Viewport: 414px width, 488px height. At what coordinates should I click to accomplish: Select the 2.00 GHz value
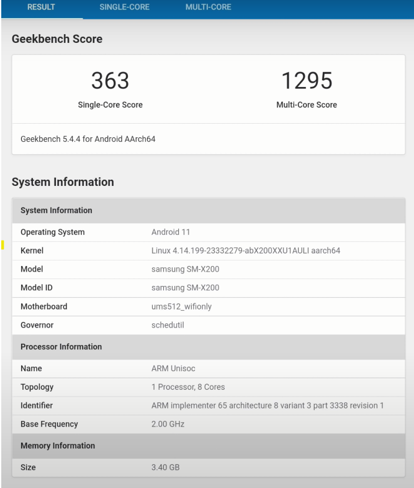coord(168,424)
